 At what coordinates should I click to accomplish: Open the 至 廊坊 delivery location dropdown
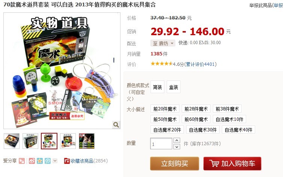[x=163, y=43]
